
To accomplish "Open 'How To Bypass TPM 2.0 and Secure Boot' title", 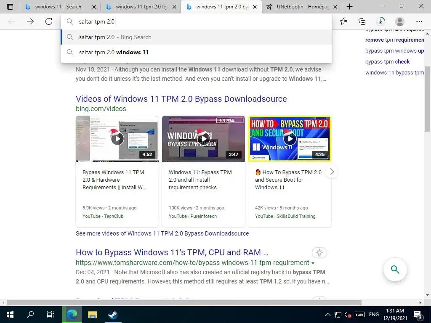I will click(x=288, y=180).
